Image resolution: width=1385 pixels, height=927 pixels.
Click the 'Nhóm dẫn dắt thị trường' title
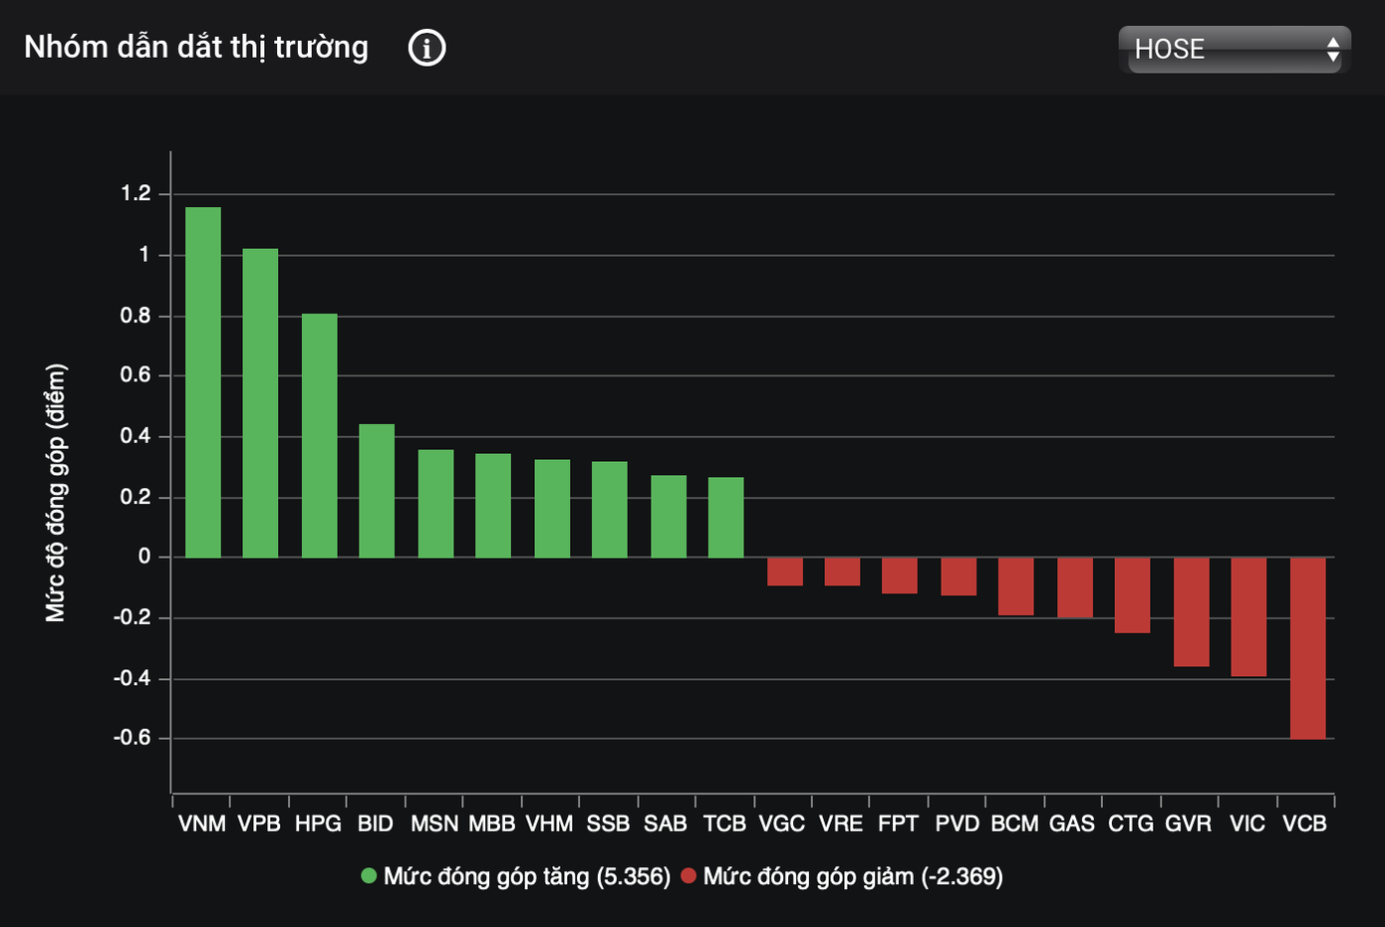point(196,47)
